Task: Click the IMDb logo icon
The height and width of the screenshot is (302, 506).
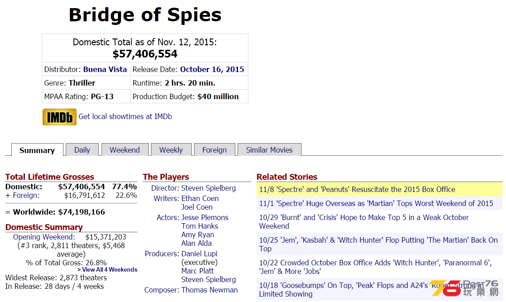Action: click(59, 117)
